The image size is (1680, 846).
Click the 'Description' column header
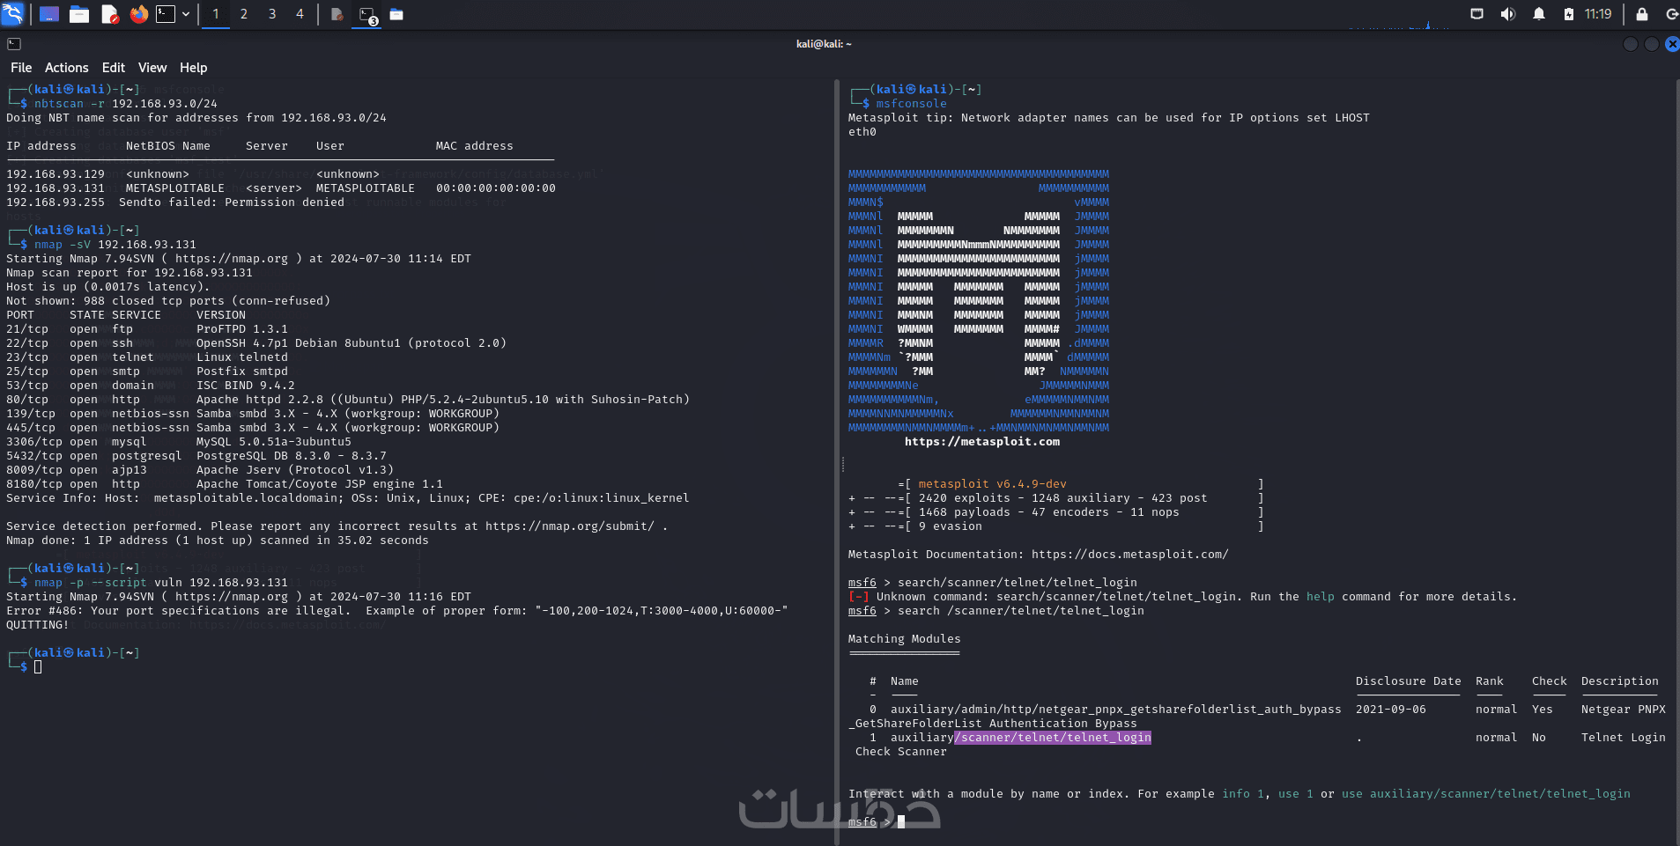1620,681
